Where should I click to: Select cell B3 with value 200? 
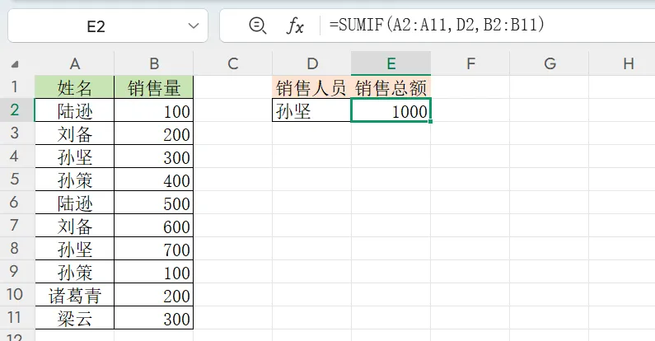[x=154, y=133]
